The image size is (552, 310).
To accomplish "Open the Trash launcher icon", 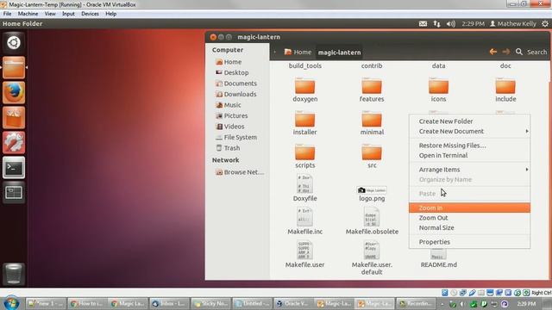I will (14, 274).
